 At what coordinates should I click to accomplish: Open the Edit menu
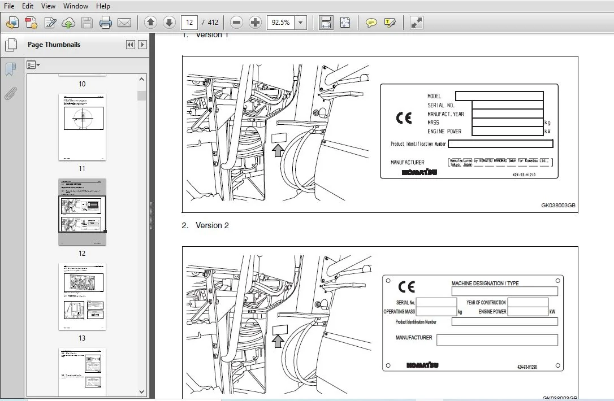click(x=27, y=6)
